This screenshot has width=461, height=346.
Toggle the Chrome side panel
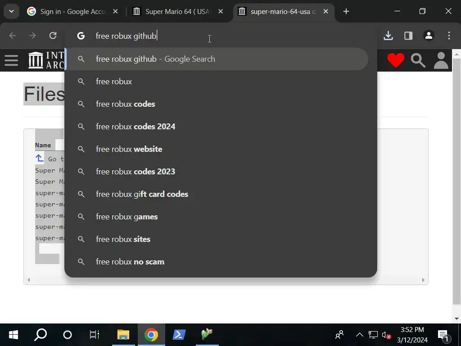pos(408,36)
